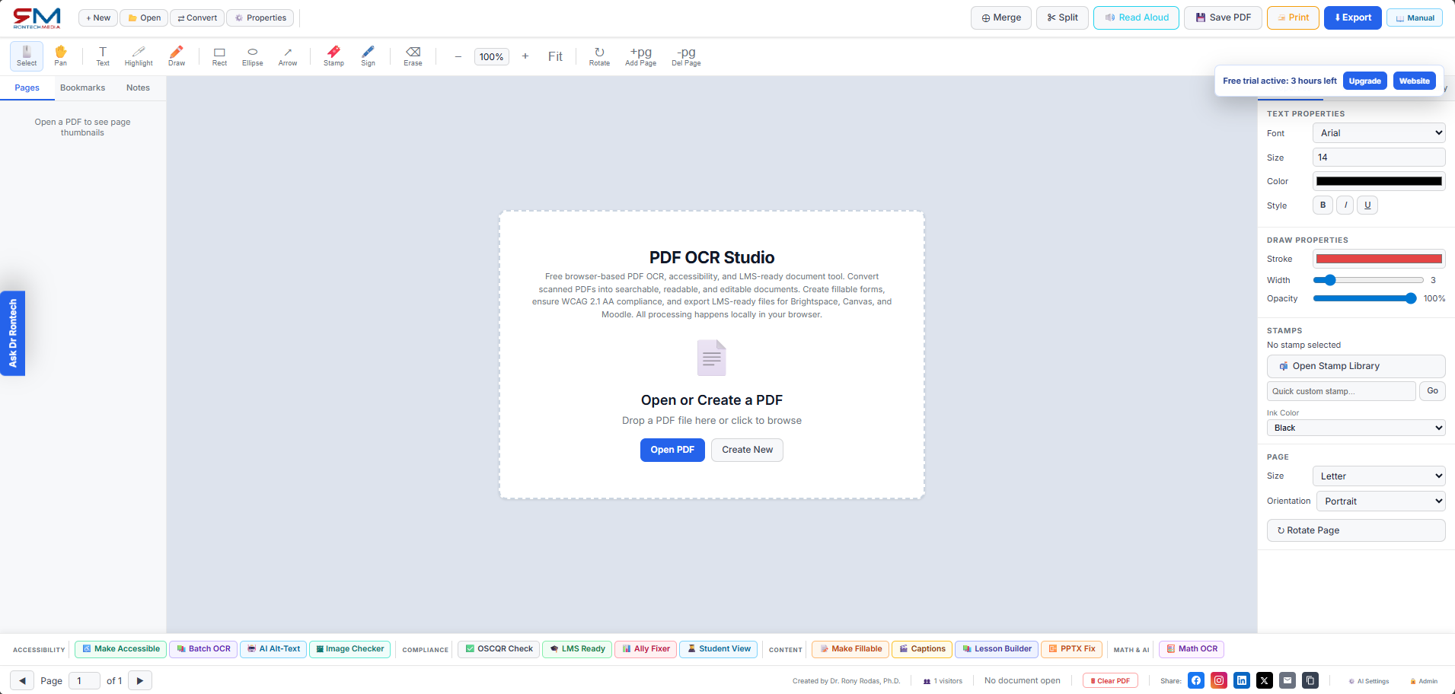
Task: Switch to the Pages tab
Action: click(27, 88)
